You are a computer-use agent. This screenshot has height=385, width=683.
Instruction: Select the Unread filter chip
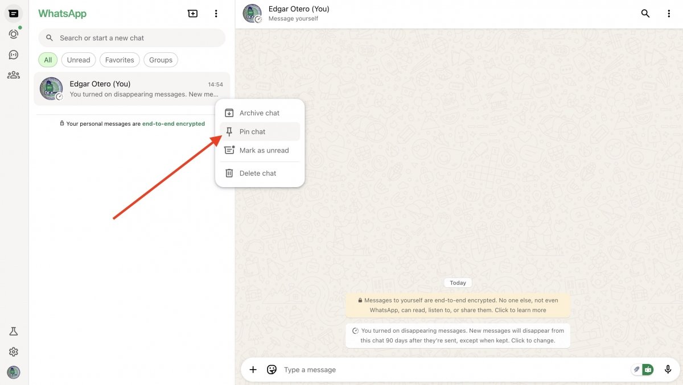pyautogui.click(x=79, y=60)
